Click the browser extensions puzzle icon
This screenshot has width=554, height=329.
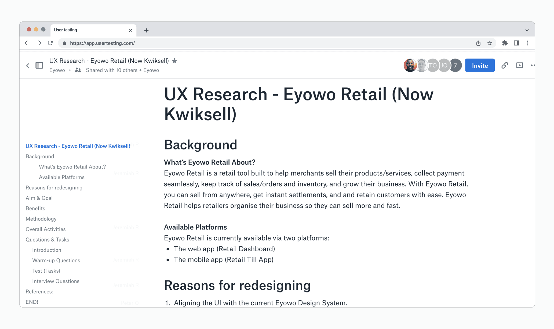click(x=505, y=43)
